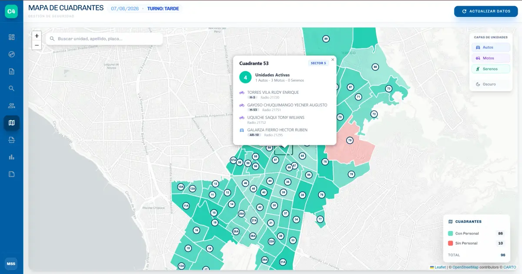Select quadrant marker 22A on map
522x274 pixels.
271,241
